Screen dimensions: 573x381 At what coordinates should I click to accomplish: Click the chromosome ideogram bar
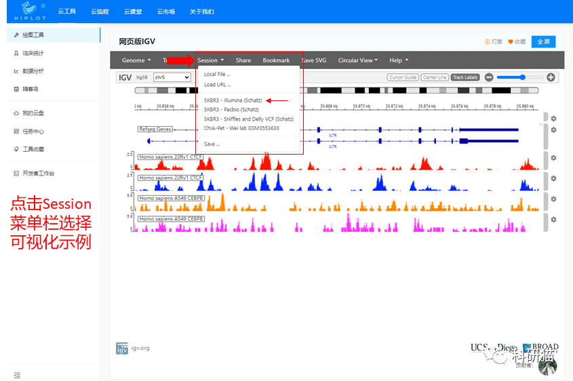click(339, 90)
